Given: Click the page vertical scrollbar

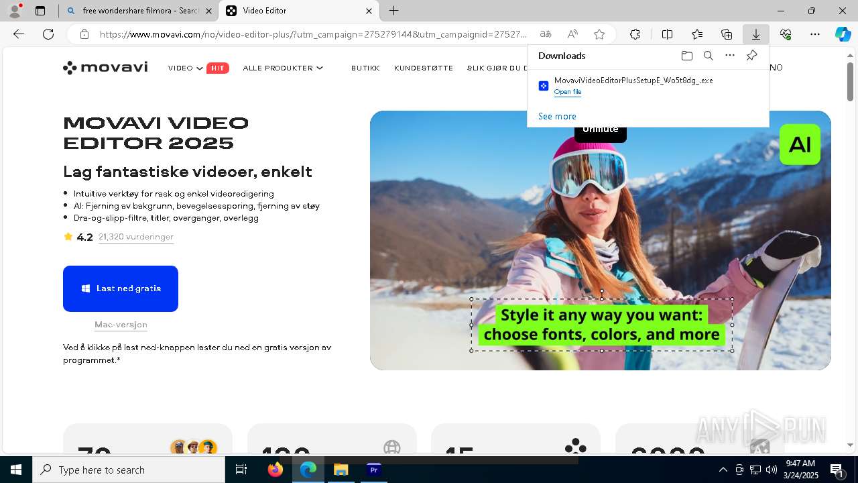Looking at the screenshot, I should coord(850,82).
